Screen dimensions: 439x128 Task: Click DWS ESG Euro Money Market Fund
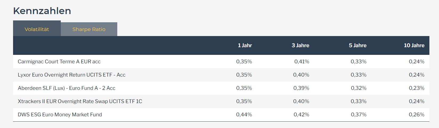tap(60, 114)
